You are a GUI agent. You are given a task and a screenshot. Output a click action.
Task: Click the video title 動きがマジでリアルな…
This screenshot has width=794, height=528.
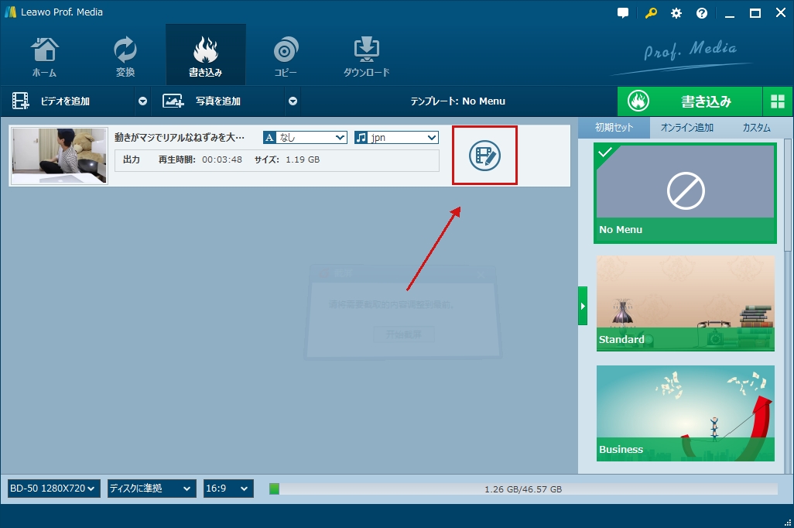180,137
